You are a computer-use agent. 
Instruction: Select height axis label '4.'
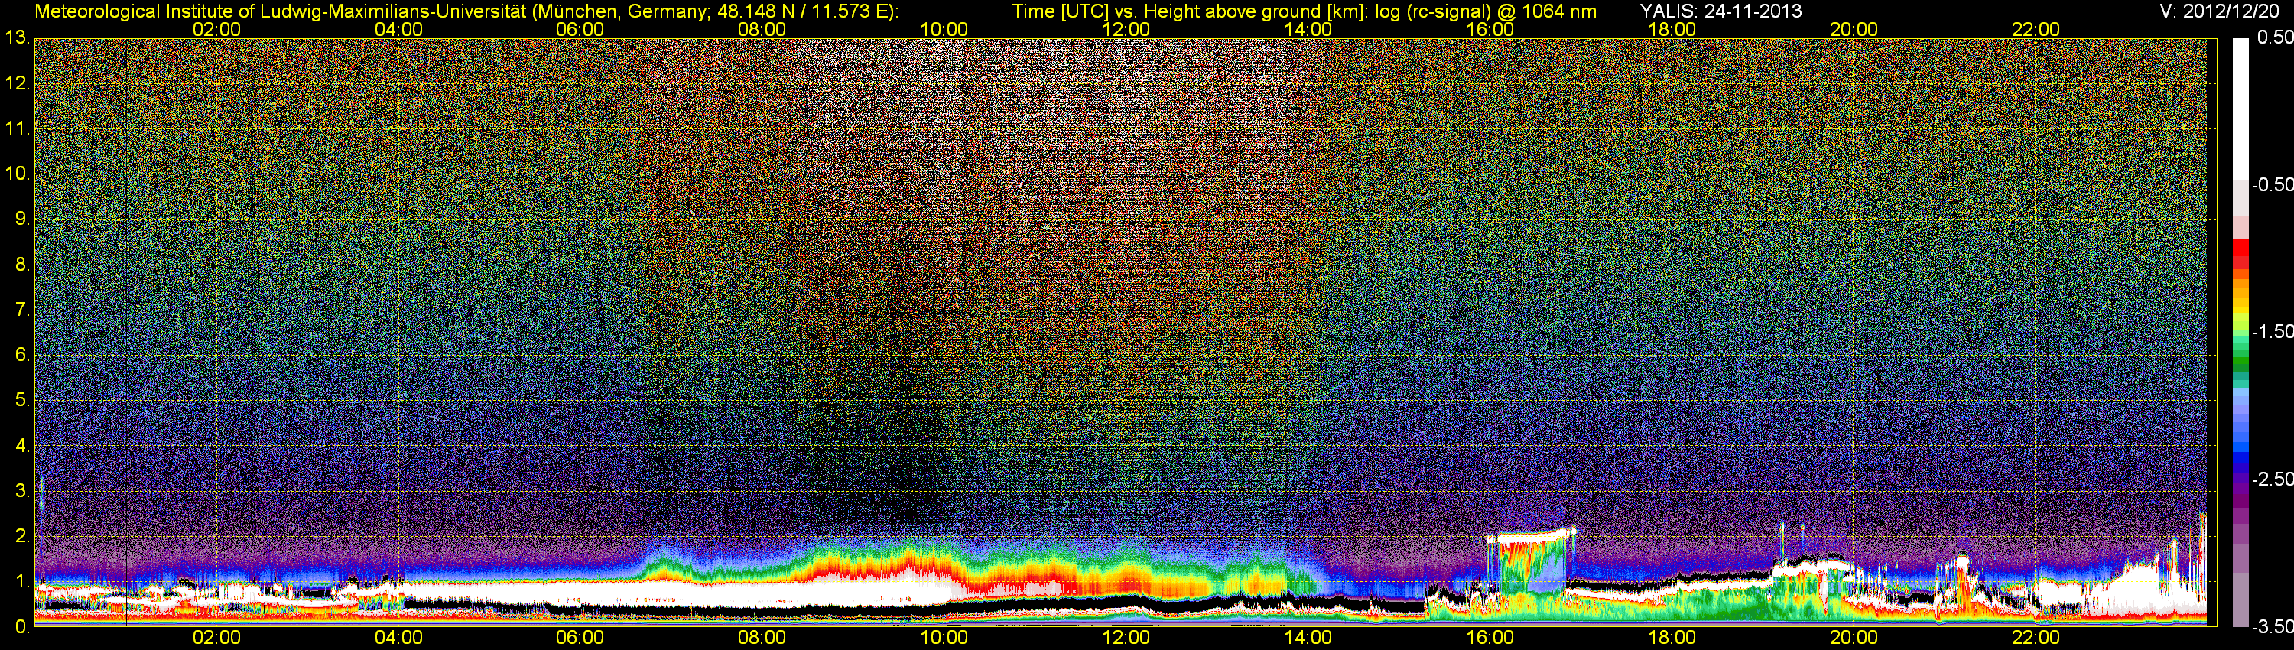click(x=22, y=445)
